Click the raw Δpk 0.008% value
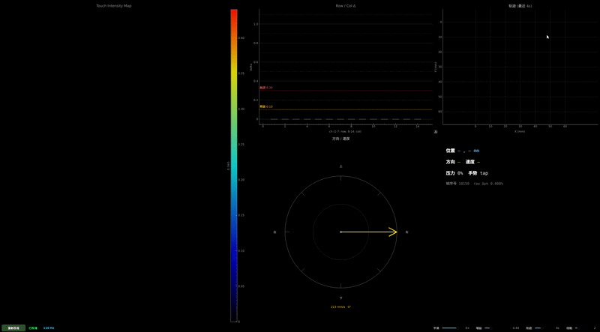The height and width of the screenshot is (332, 600). click(x=488, y=184)
